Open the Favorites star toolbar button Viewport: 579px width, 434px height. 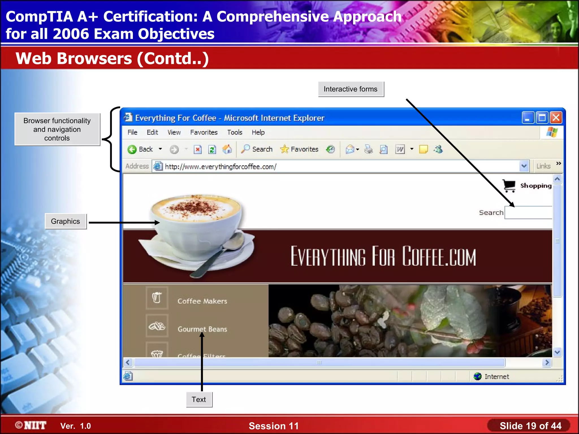(x=299, y=149)
